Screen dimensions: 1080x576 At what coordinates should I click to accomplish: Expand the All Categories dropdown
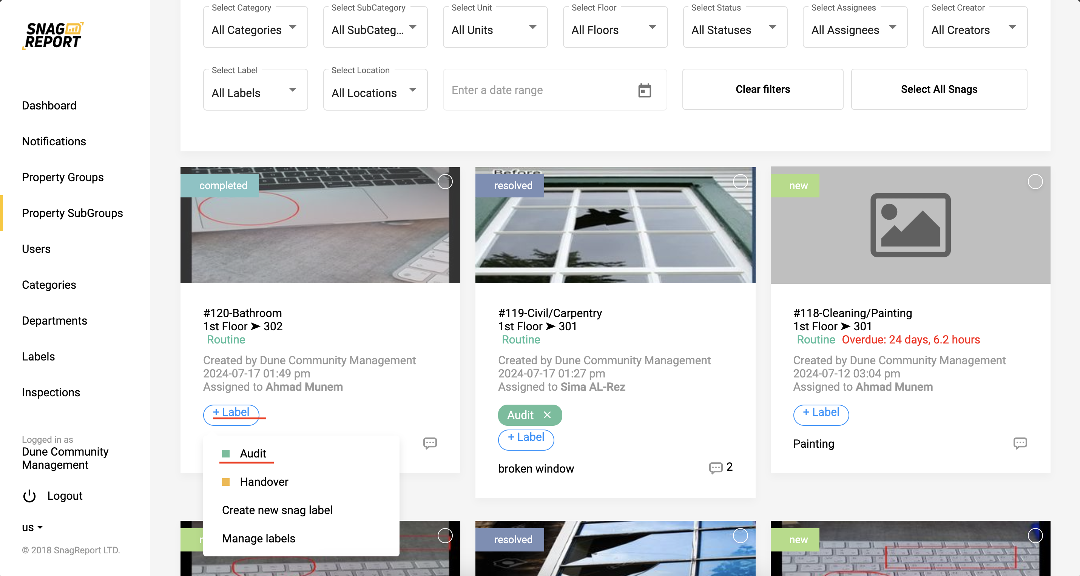pos(255,29)
